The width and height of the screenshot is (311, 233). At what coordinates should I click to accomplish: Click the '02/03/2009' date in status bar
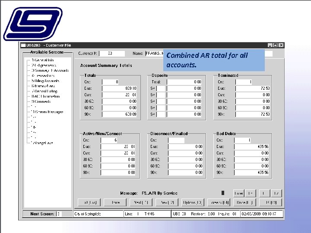click(x=251, y=214)
